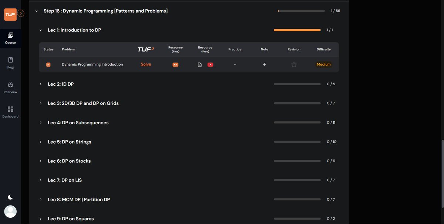Image resolution: width=444 pixels, height=224 pixels.
Task: Click the TUF logo in sidebar
Action: tap(10, 14)
